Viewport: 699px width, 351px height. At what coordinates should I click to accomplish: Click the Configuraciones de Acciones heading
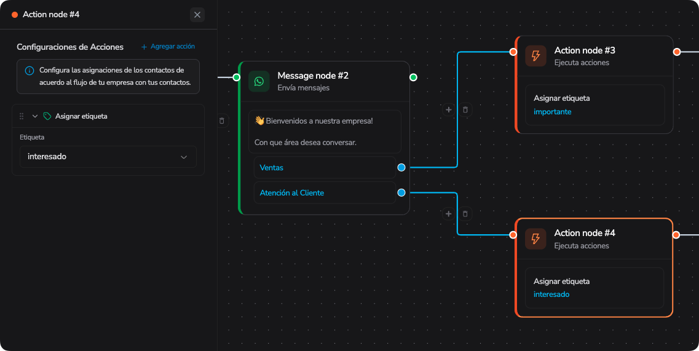(x=70, y=47)
